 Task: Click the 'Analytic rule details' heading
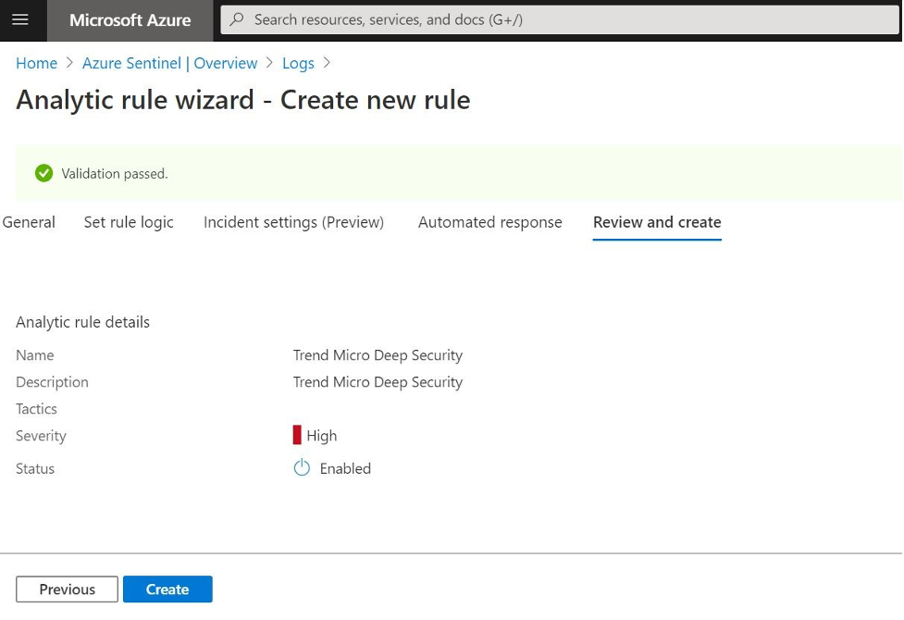(x=83, y=322)
